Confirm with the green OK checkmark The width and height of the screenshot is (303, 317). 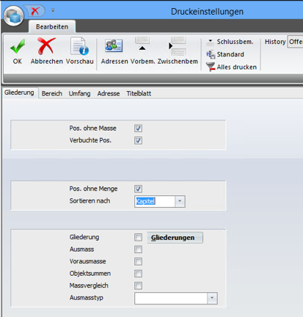[18, 46]
